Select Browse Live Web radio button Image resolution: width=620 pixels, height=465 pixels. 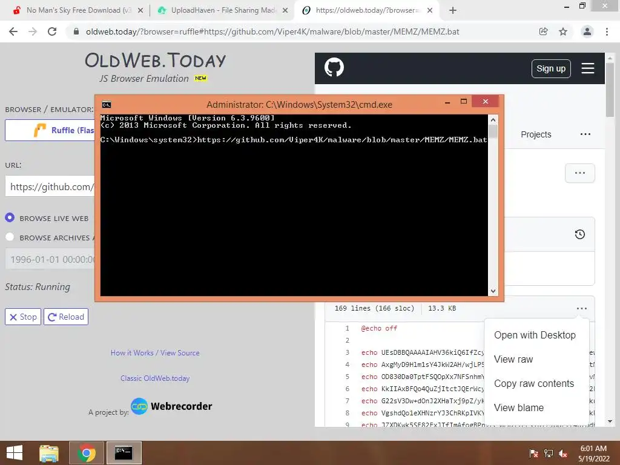(10, 218)
